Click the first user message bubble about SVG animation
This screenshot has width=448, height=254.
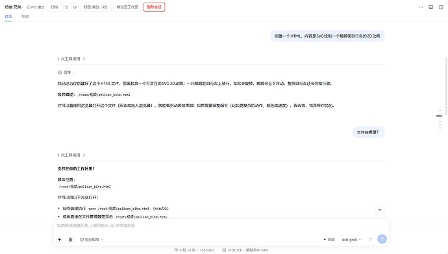tap(327, 36)
